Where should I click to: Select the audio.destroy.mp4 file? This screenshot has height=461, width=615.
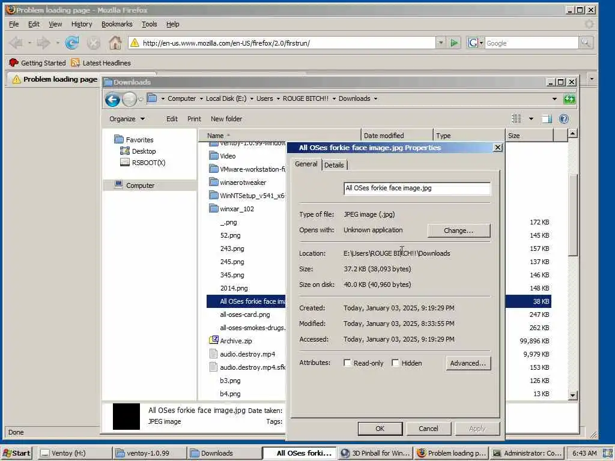242,354
